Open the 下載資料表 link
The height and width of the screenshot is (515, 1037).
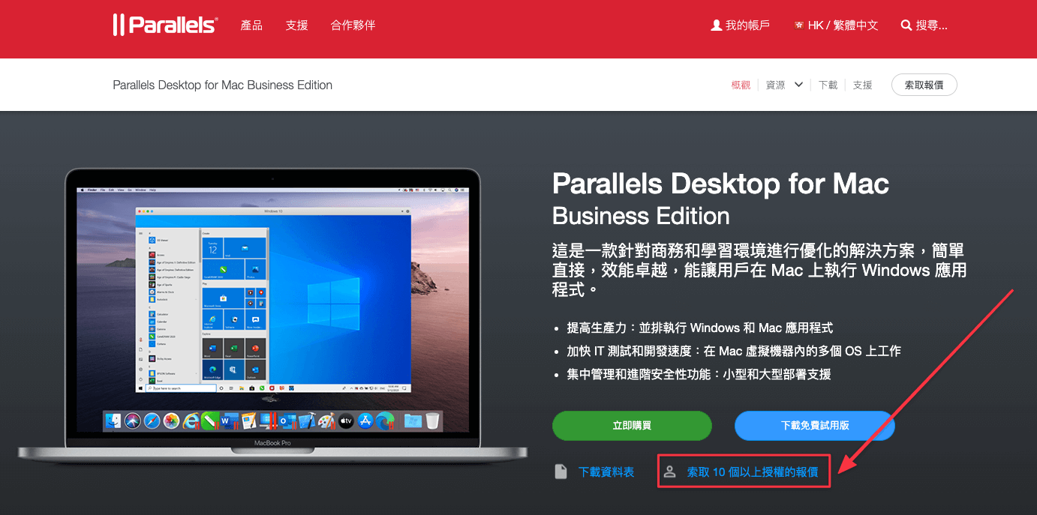point(606,472)
